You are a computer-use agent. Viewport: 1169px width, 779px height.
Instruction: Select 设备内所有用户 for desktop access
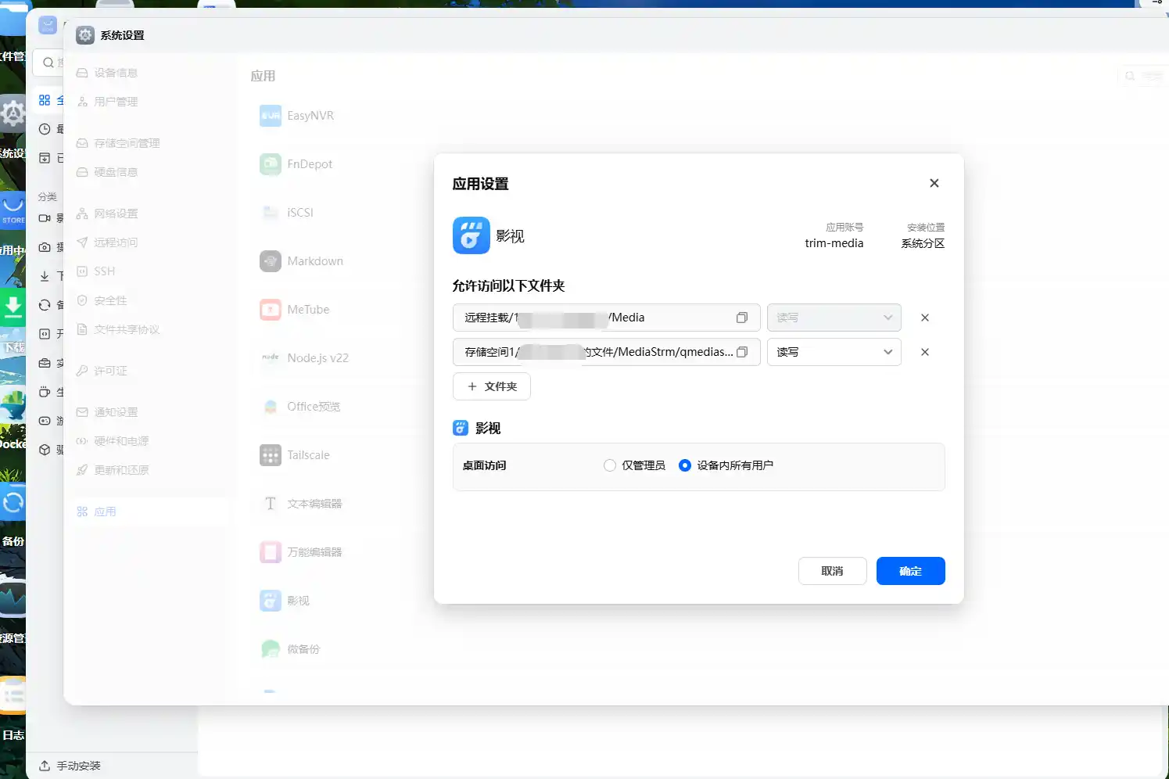point(684,465)
